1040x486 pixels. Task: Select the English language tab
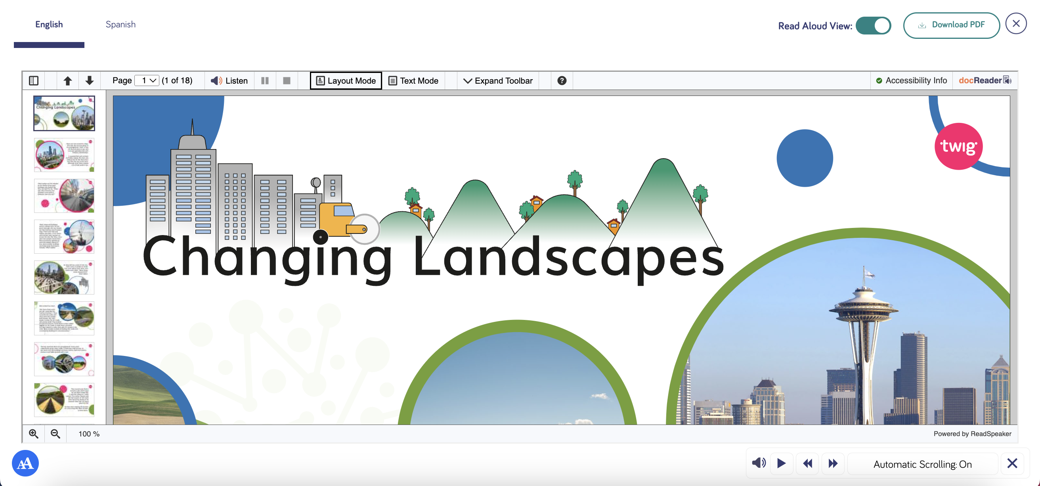pyautogui.click(x=49, y=24)
